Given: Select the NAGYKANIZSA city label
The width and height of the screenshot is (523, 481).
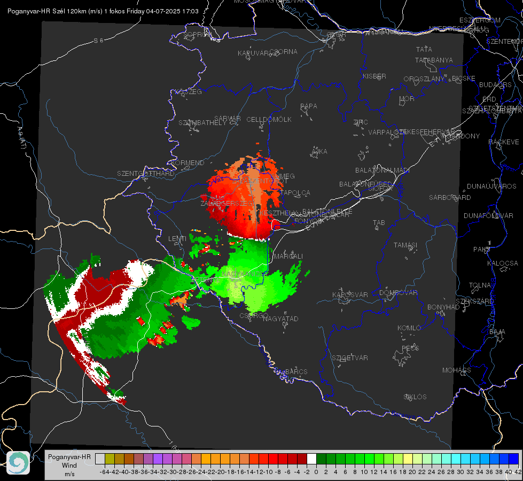Looking at the screenshot, I should pos(245,274).
